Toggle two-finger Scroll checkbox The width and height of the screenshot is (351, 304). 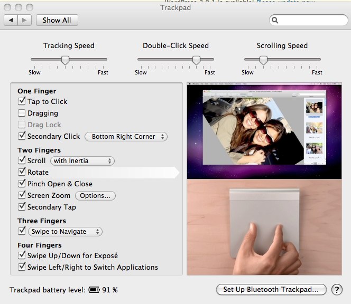[x=22, y=160]
